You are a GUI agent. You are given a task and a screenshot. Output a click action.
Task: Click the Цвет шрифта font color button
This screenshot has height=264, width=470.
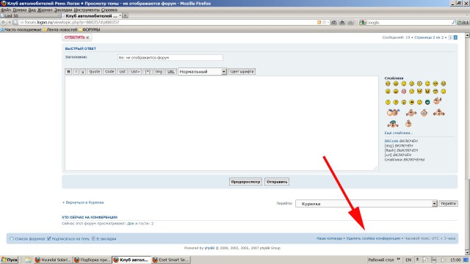[242, 72]
